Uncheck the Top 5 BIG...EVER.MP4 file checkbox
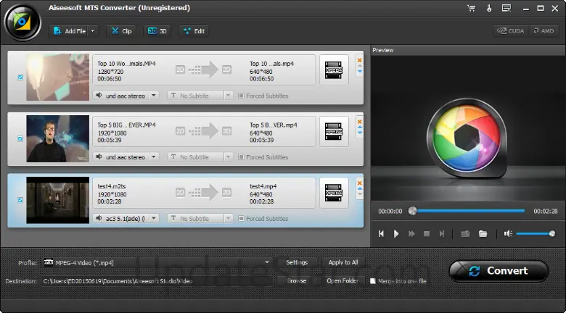The width and height of the screenshot is (566, 313). pyautogui.click(x=20, y=138)
